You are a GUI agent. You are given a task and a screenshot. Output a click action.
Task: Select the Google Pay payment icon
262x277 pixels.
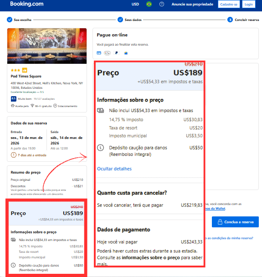coord(107,53)
